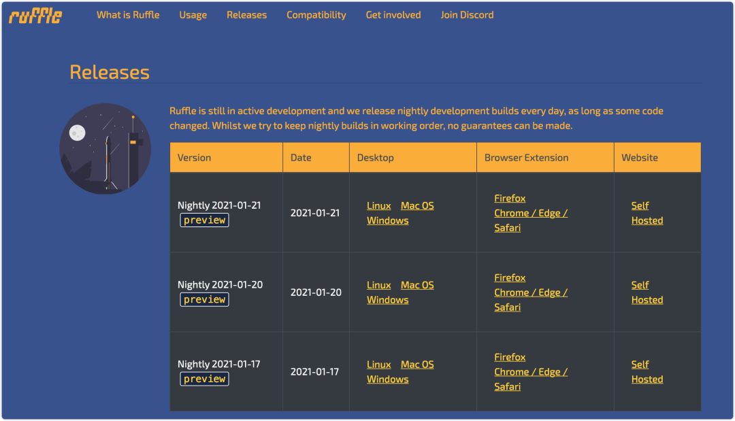Click the Releases page heading
The height and width of the screenshot is (421, 735).
pos(110,73)
